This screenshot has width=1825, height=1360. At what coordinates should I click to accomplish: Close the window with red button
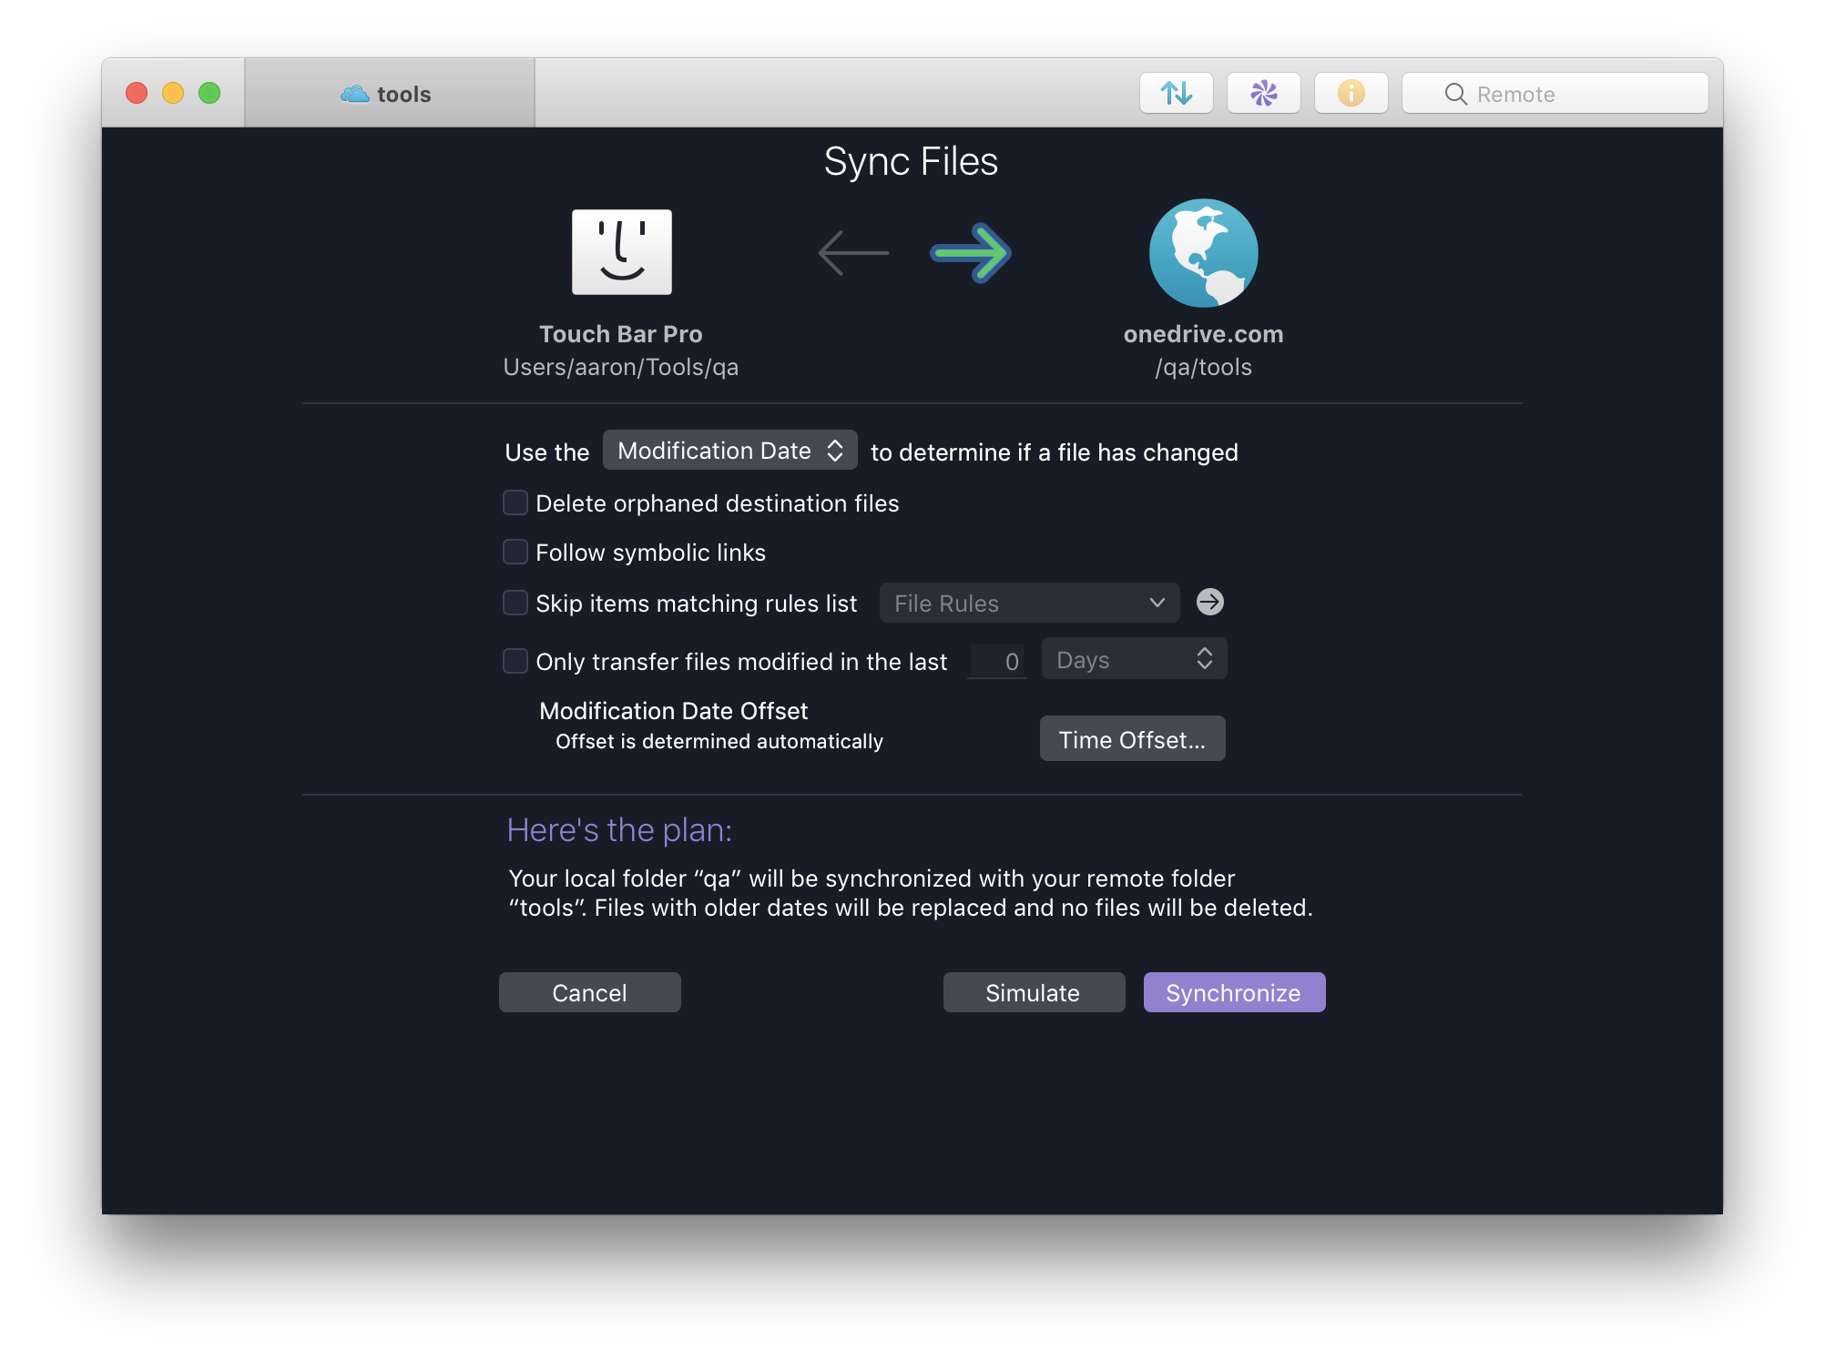(x=137, y=93)
